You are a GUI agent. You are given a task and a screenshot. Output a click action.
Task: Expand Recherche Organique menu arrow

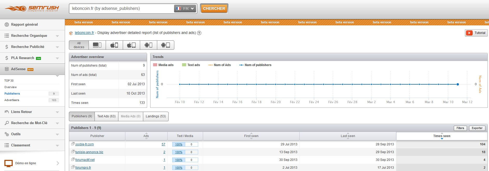tap(57, 36)
